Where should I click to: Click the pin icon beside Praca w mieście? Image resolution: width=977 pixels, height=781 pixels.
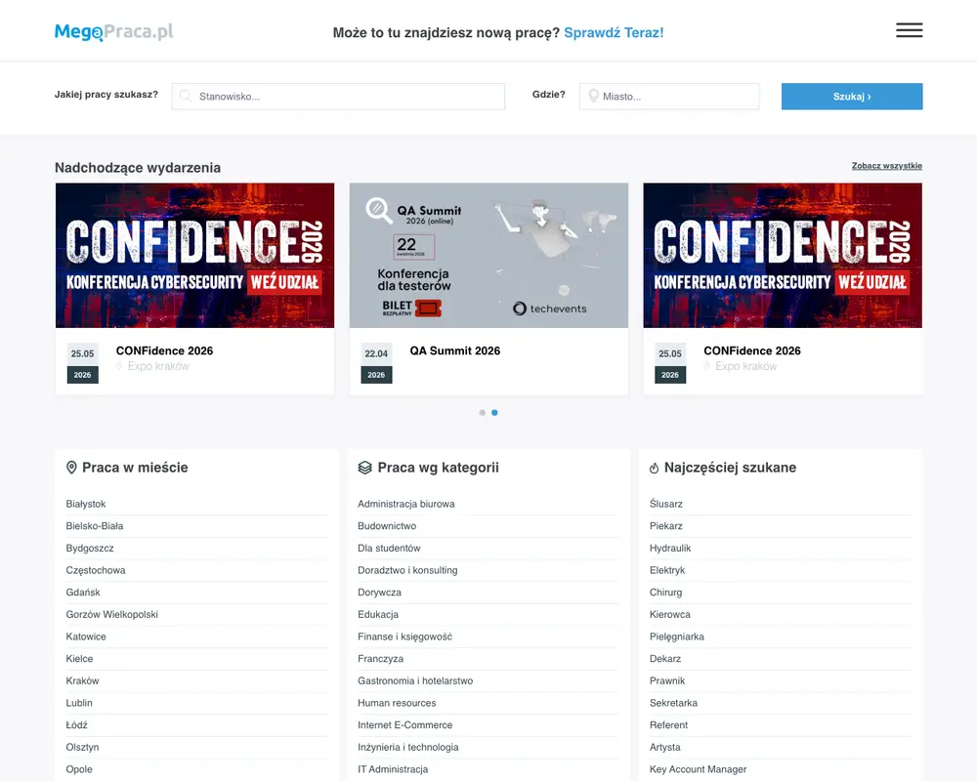coord(71,468)
